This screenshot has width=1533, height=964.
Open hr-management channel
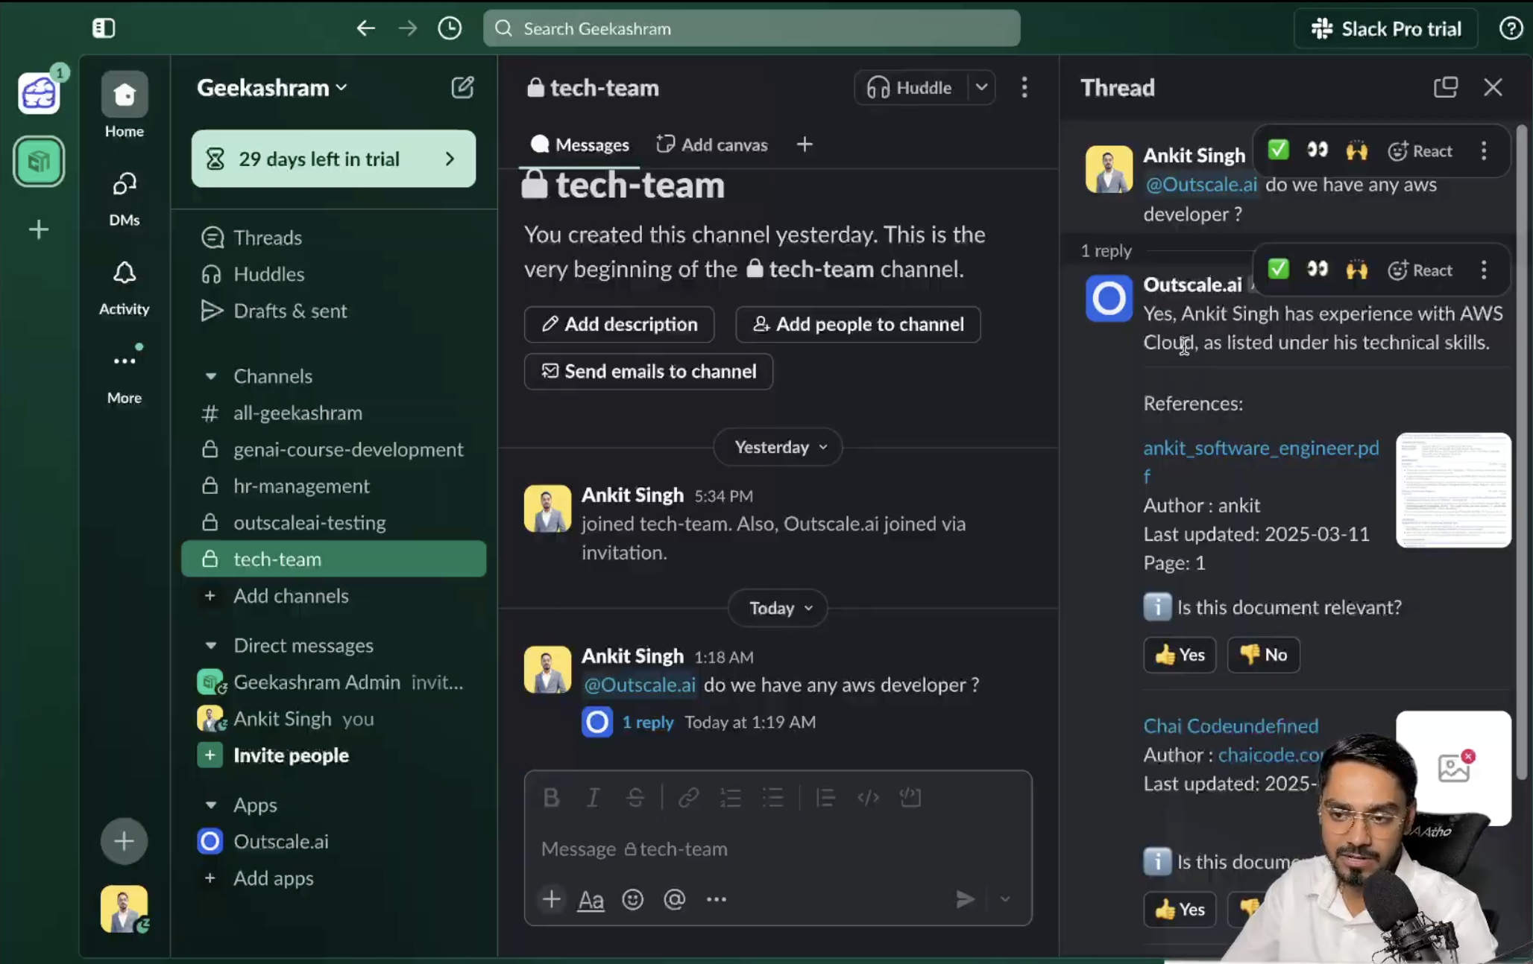(x=333, y=486)
